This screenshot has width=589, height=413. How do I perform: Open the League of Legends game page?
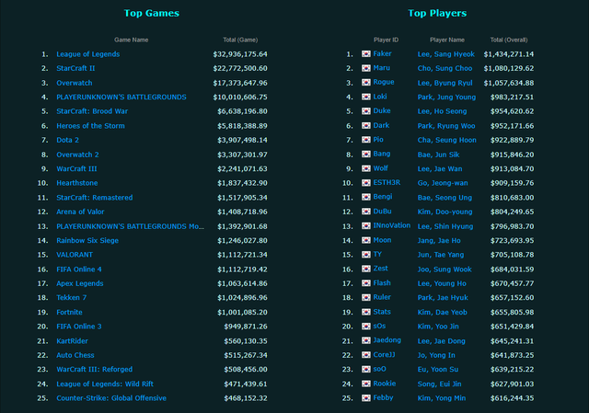[x=87, y=54]
